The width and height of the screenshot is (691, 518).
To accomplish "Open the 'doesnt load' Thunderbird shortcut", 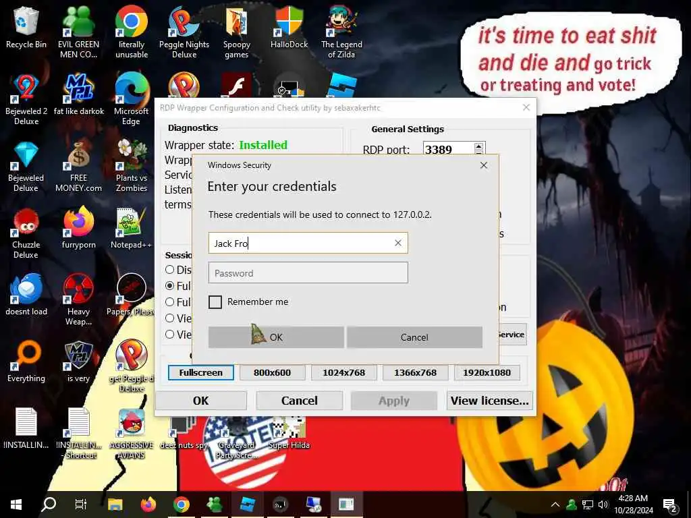I will point(26,295).
